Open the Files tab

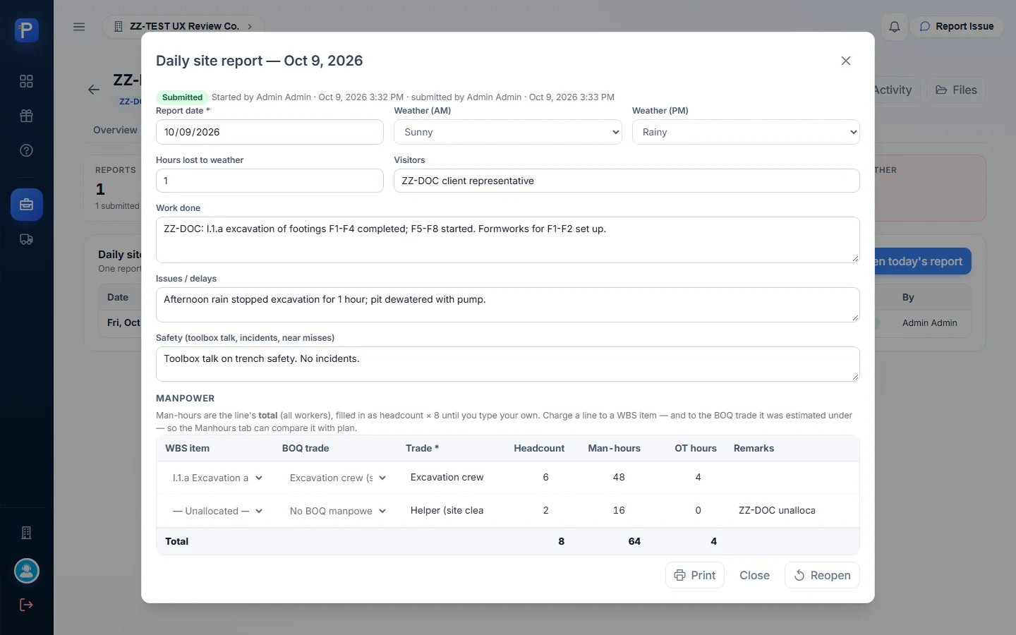point(956,90)
